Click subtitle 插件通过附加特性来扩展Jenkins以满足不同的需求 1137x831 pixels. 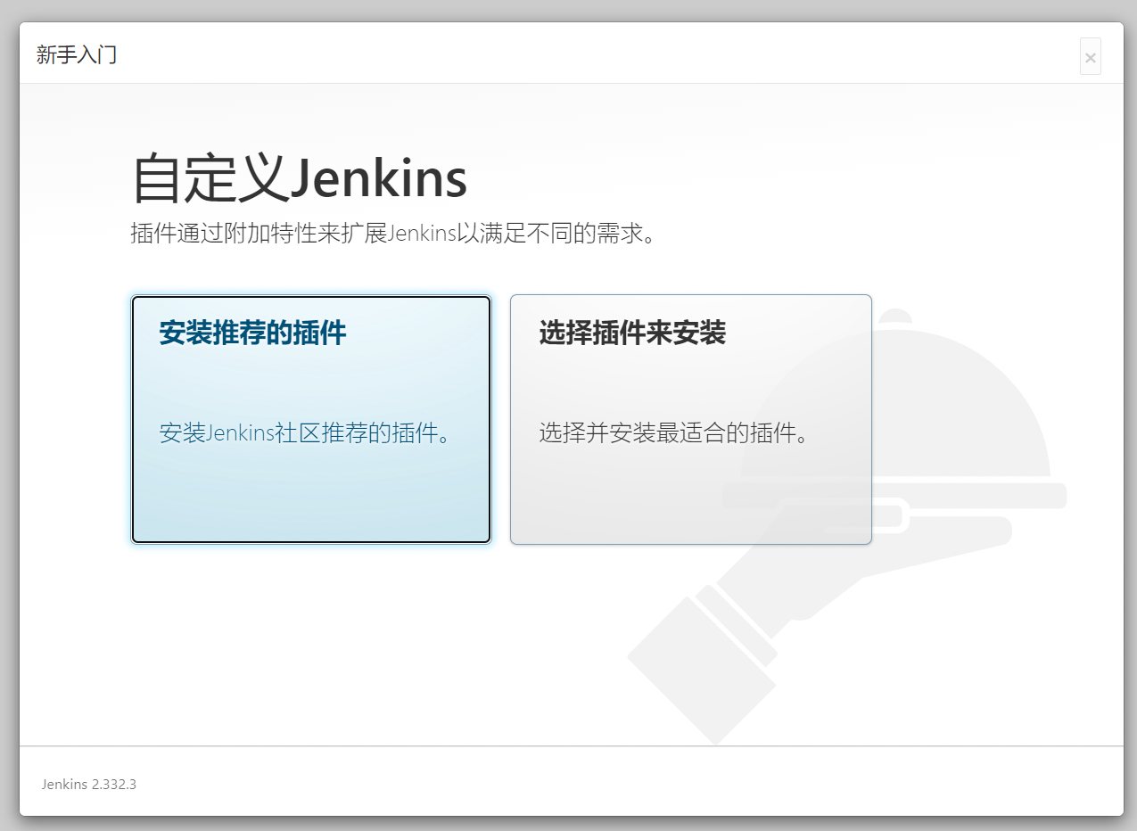pyautogui.click(x=393, y=234)
